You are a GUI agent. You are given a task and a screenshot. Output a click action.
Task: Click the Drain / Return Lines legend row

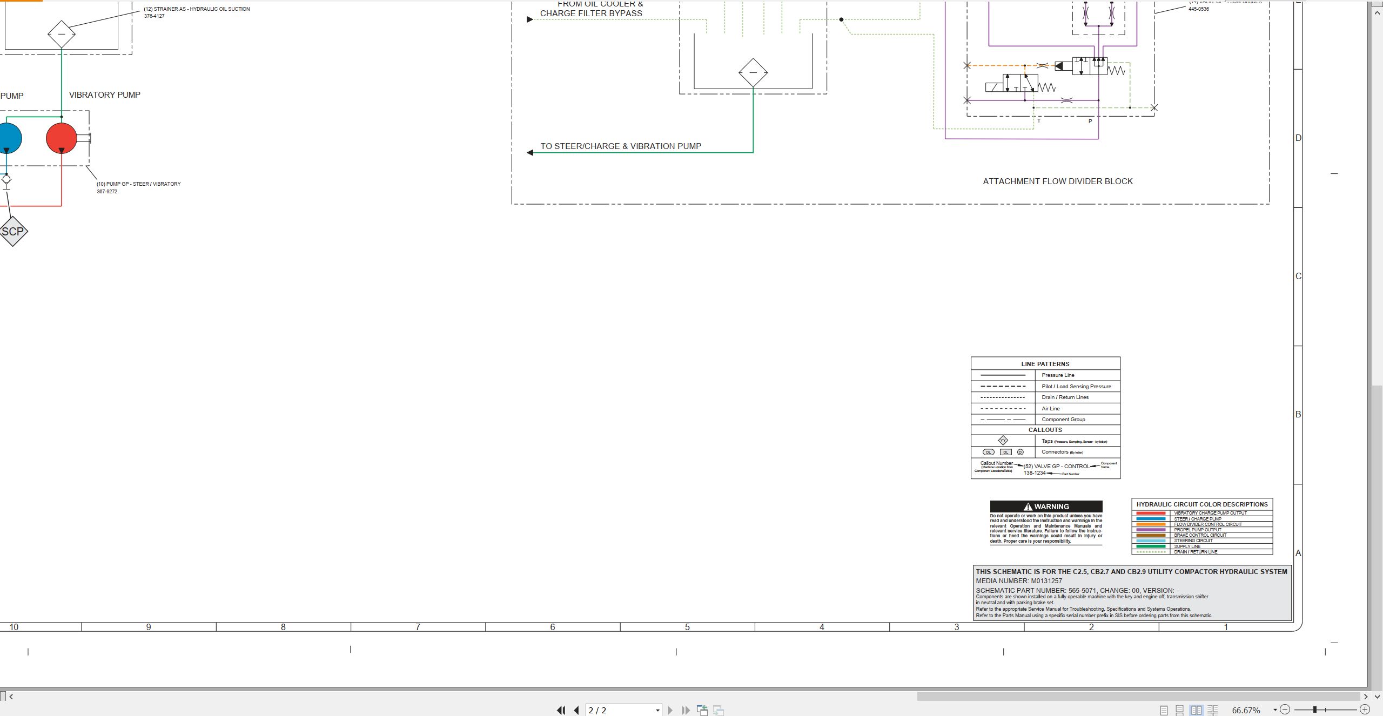pos(1045,397)
